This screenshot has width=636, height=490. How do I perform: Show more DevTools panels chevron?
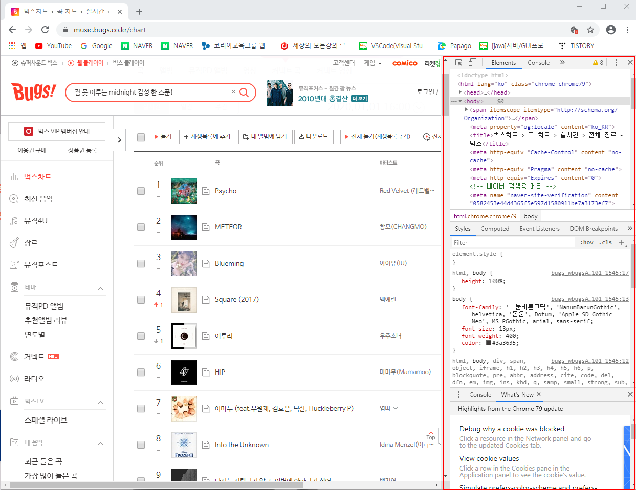coord(562,62)
